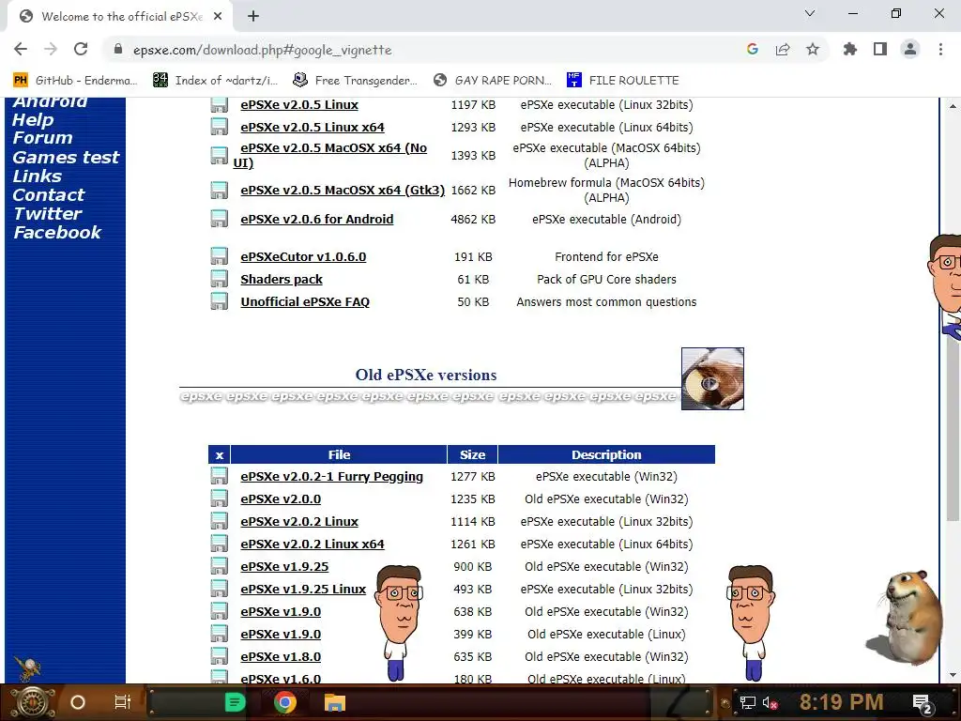The width and height of the screenshot is (961, 721).
Task: Download ePSXe v1.9.25 Win32 version
Action: click(x=284, y=566)
